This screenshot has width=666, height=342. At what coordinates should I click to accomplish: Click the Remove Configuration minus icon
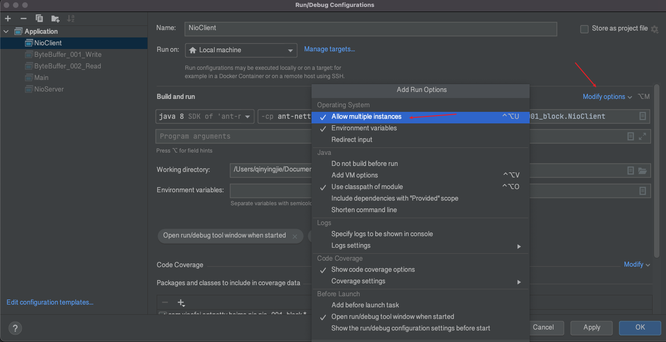click(x=24, y=18)
